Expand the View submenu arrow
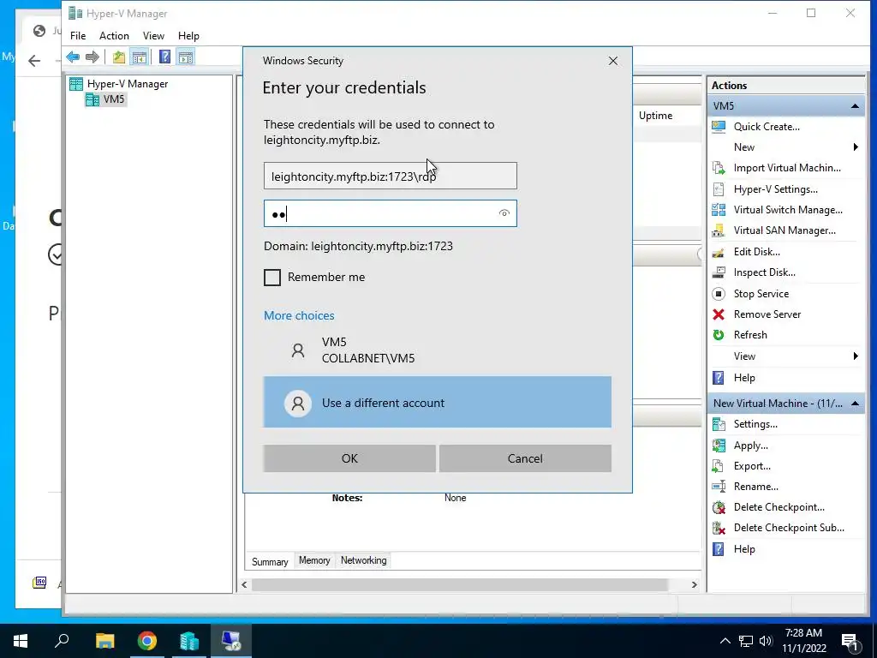 pyautogui.click(x=856, y=356)
